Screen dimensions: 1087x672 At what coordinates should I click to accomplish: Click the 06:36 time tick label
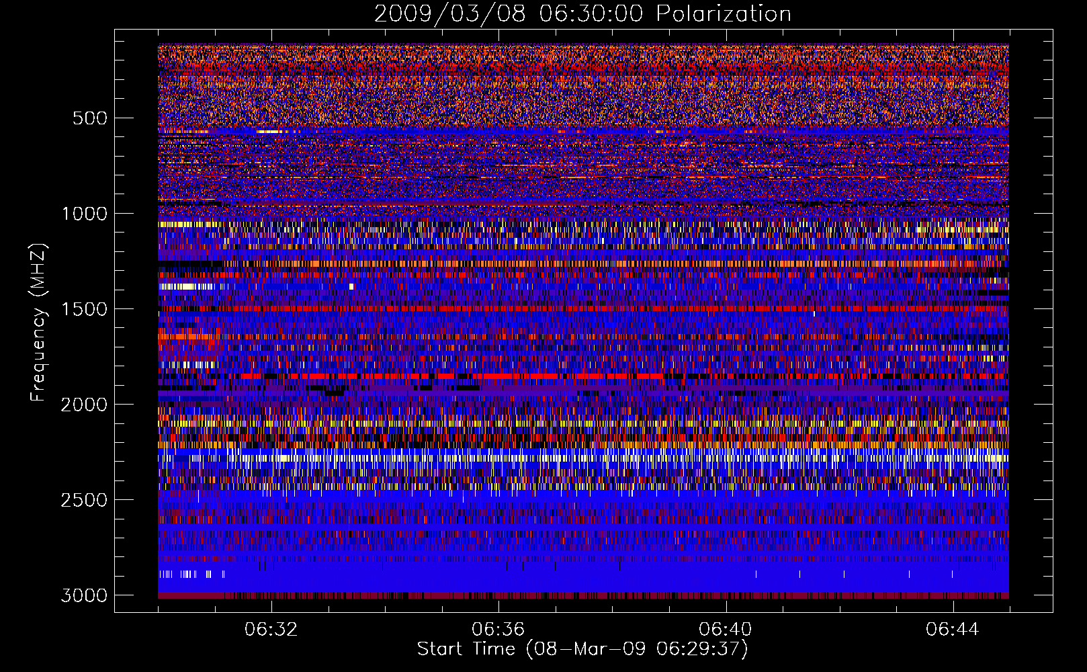[498, 630]
